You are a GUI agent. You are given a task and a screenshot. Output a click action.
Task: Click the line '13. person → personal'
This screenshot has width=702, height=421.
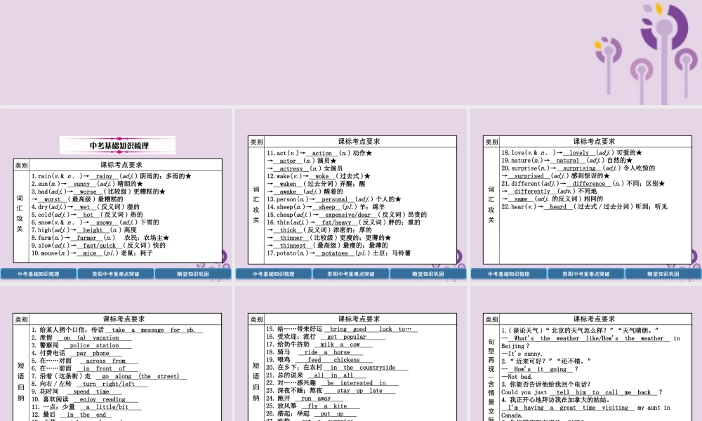pos(334,199)
